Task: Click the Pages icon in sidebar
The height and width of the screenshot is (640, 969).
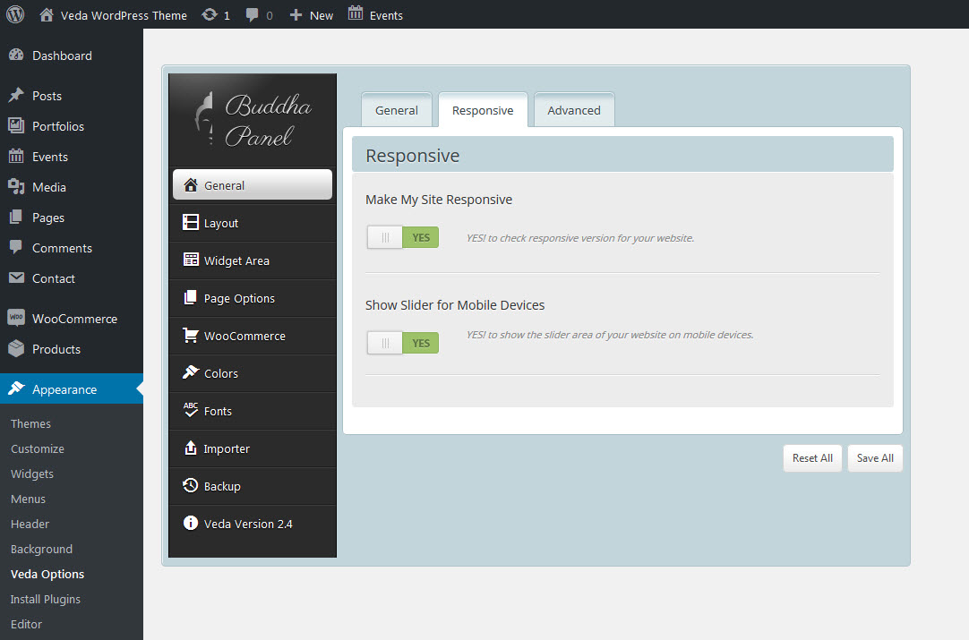Action: pos(16,218)
